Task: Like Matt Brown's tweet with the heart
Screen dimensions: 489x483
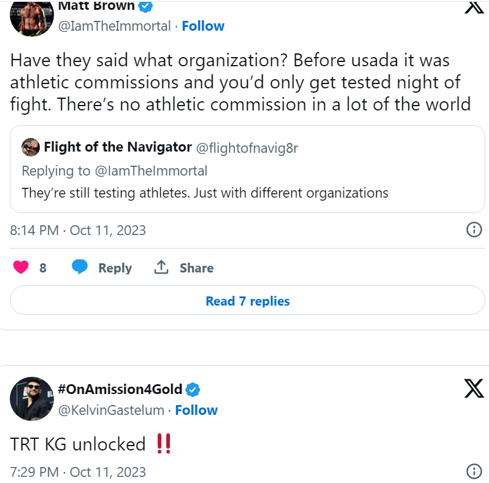Action: [21, 268]
